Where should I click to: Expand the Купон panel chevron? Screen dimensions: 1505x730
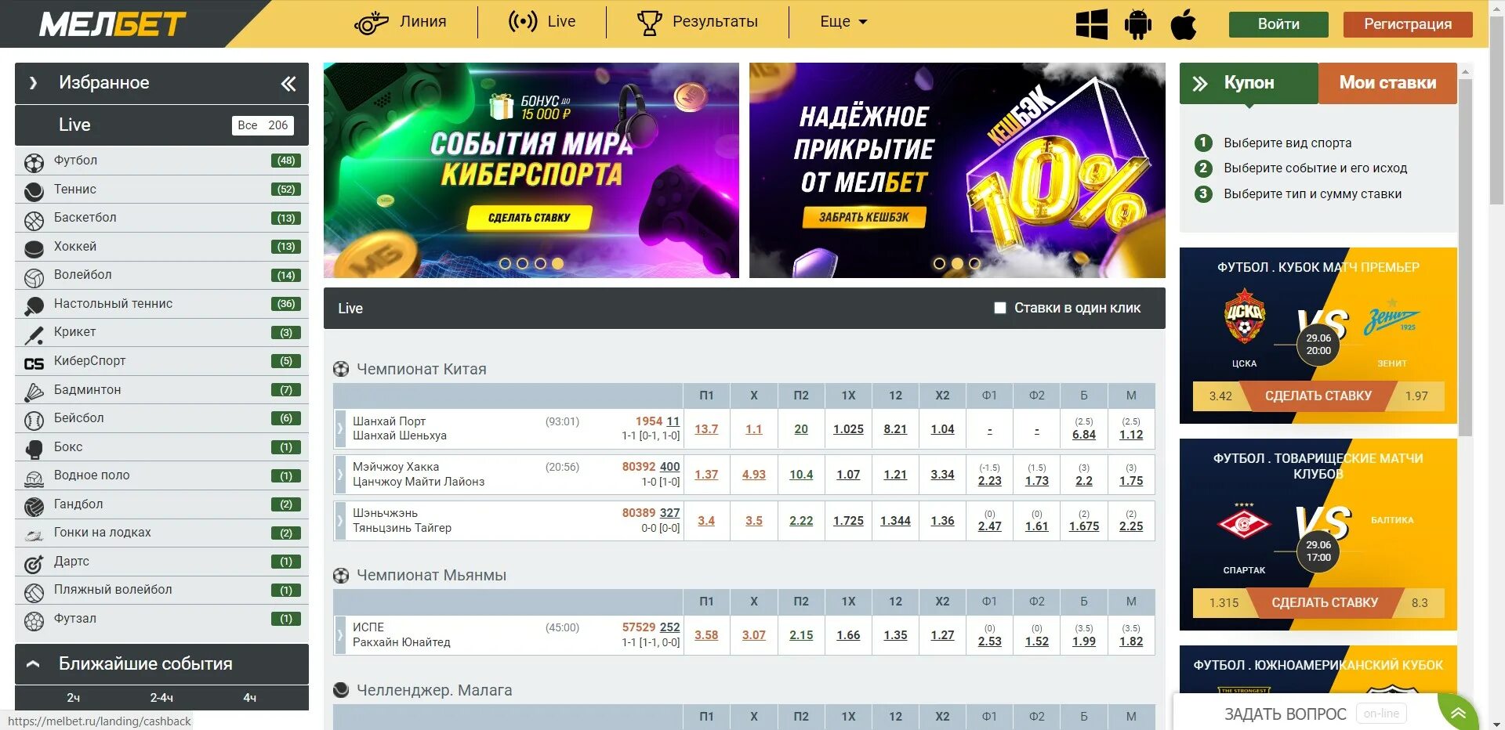(x=1200, y=84)
